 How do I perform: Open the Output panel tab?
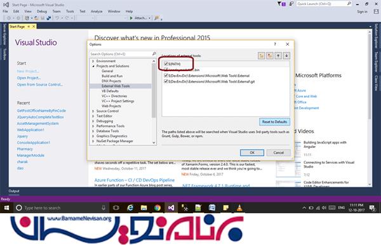[14, 191]
